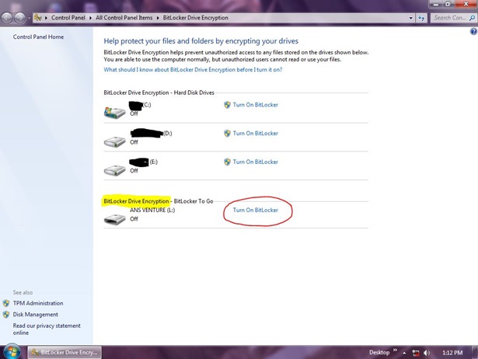The image size is (478, 359).
Task: Click the Show desktop strip at taskbar end
Action: pyautogui.click(x=475, y=352)
